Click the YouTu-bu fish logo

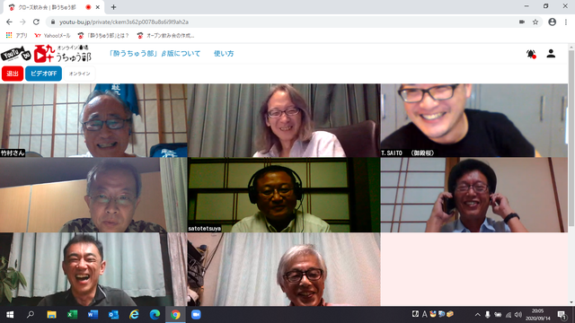click(16, 54)
